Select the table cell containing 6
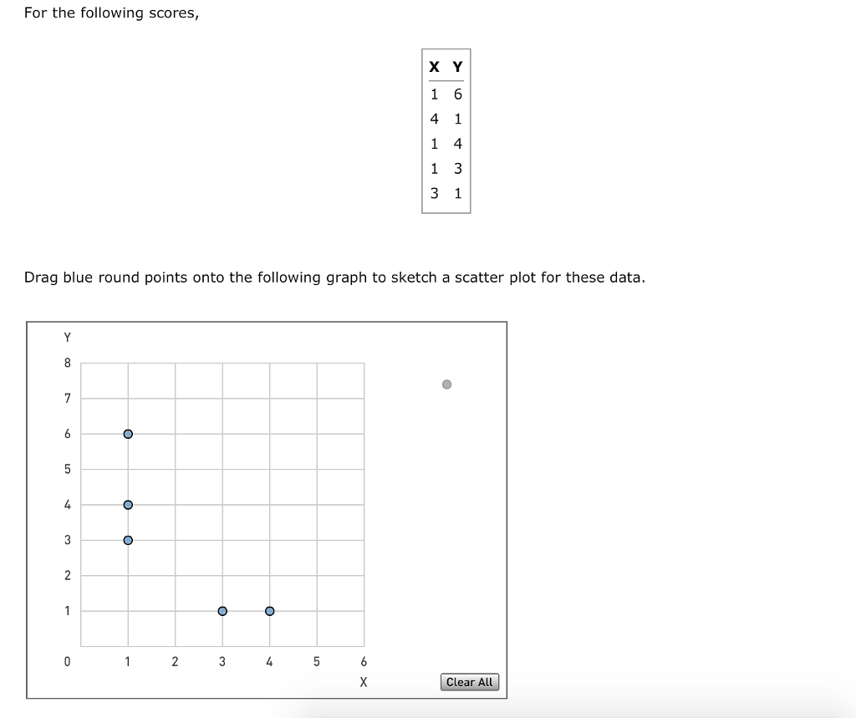The width and height of the screenshot is (856, 718). click(x=456, y=94)
